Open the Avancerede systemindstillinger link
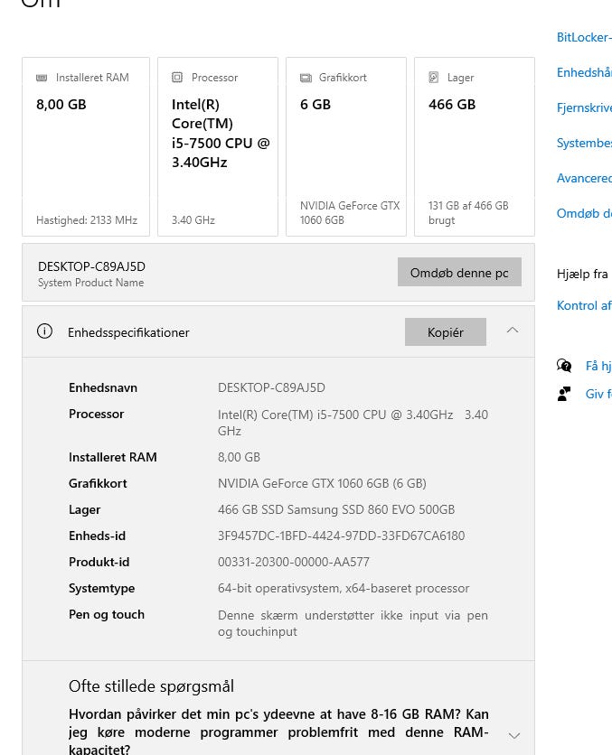 coord(584,178)
